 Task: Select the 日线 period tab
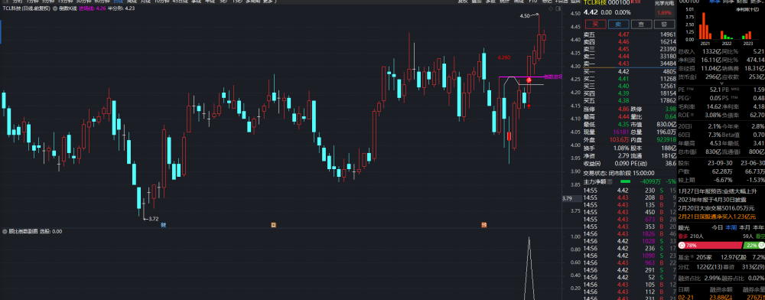coord(118,2)
